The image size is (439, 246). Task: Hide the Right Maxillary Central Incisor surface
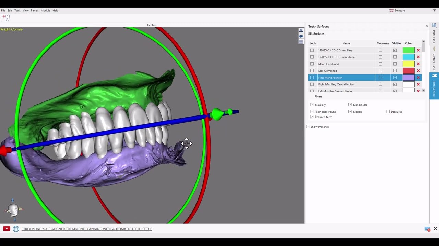tap(395, 84)
